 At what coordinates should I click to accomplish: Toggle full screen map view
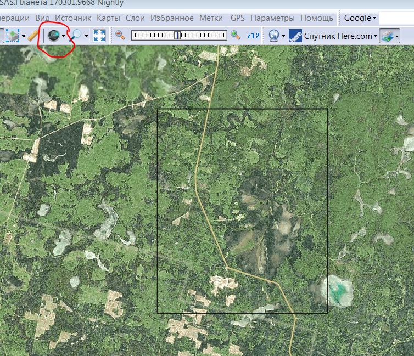[99, 36]
